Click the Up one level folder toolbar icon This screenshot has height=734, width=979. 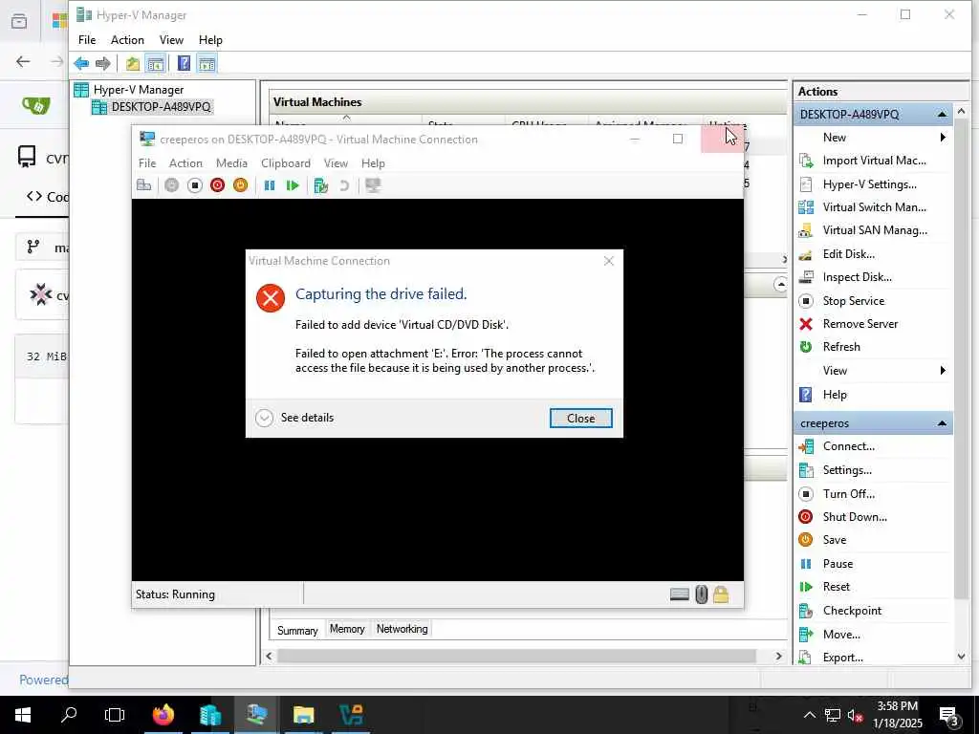[132, 63]
